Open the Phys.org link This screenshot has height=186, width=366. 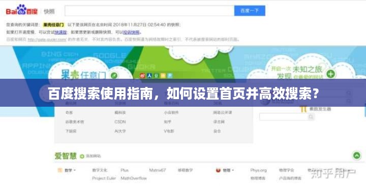click(x=258, y=170)
